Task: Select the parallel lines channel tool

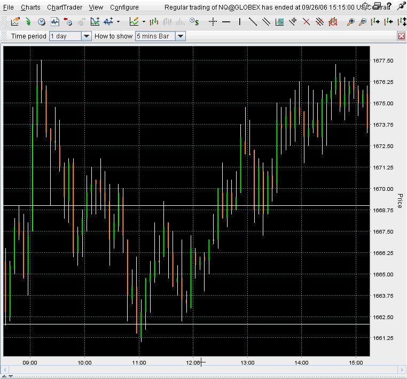Action: [x=266, y=21]
